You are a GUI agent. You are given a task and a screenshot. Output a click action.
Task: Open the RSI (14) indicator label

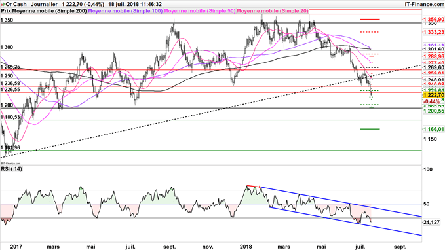(x=12, y=169)
